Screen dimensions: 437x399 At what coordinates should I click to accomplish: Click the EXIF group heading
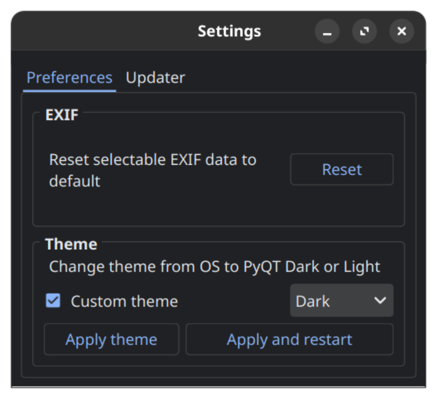(62, 115)
